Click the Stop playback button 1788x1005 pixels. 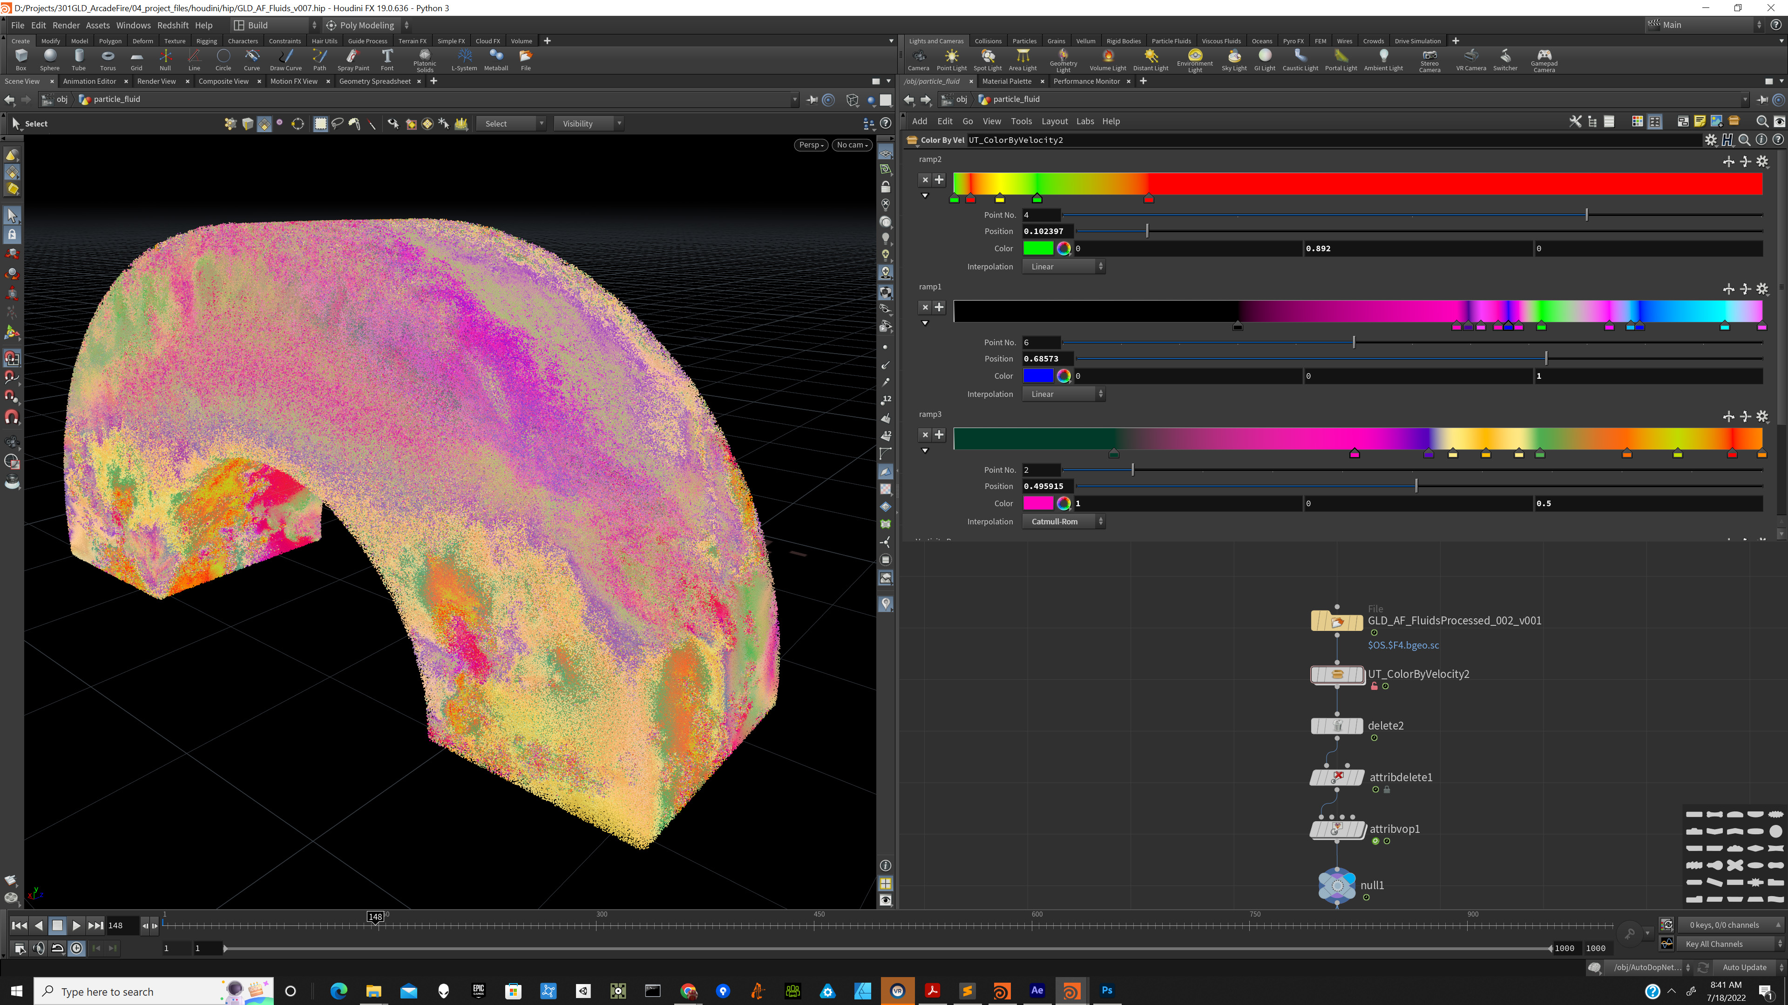tap(58, 925)
